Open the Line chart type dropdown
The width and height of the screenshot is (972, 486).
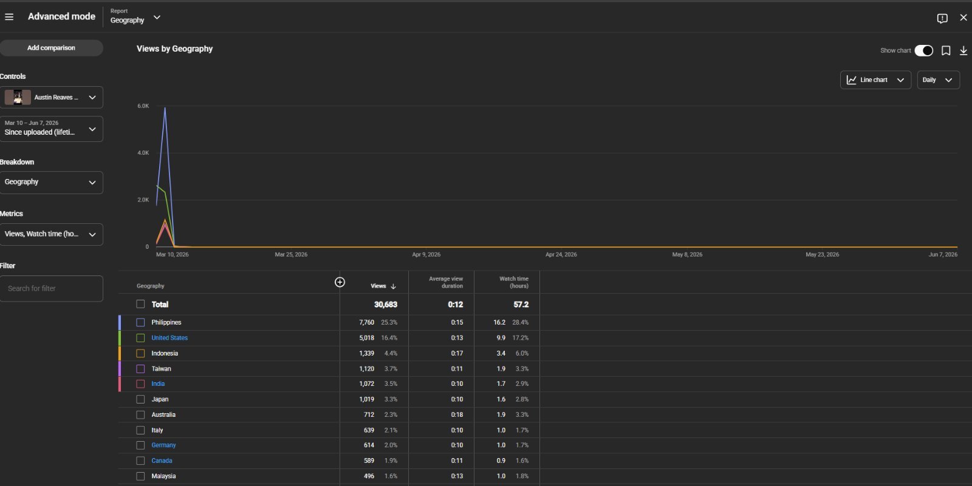[875, 80]
